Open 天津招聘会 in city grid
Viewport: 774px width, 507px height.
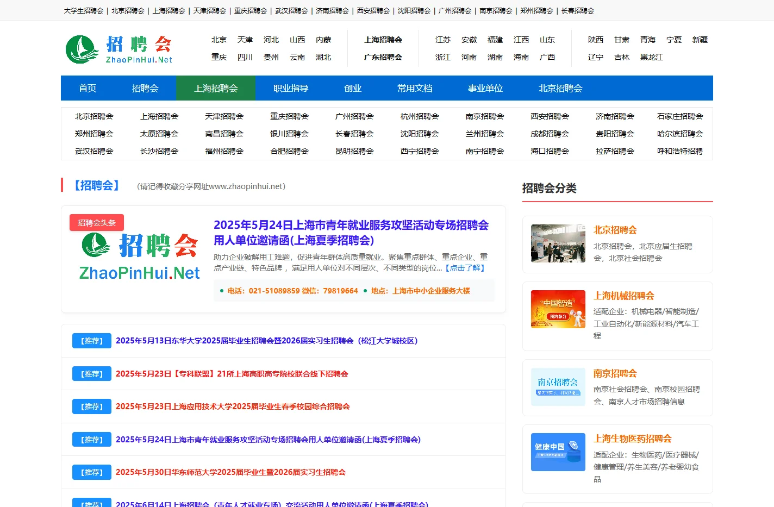tap(224, 116)
